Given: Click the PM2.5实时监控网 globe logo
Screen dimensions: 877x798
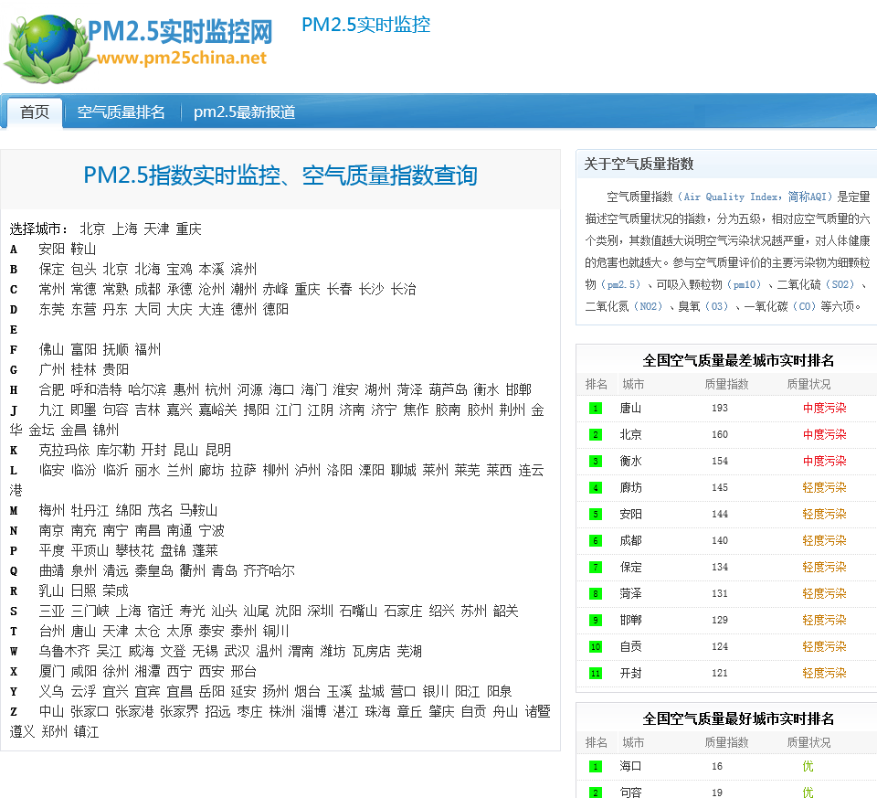Looking at the screenshot, I should [x=139, y=48].
